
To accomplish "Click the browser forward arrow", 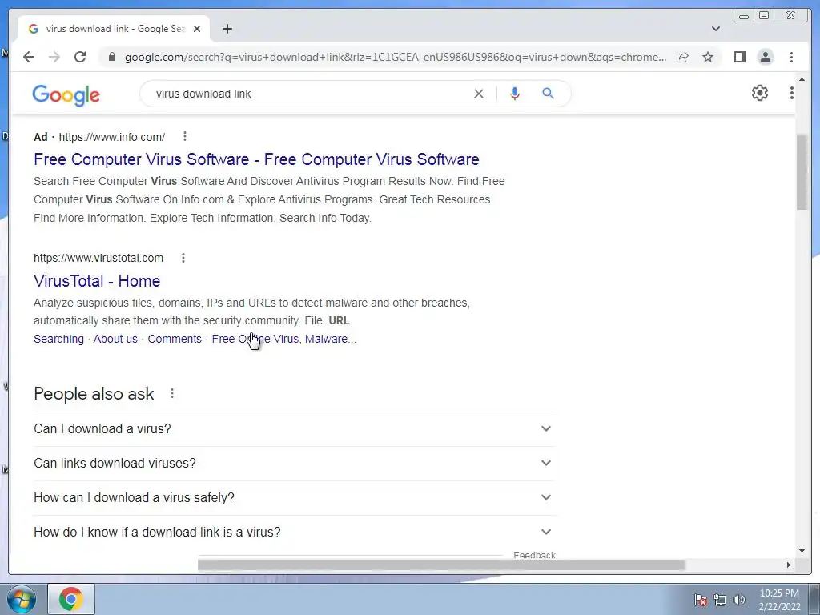I will point(54,57).
